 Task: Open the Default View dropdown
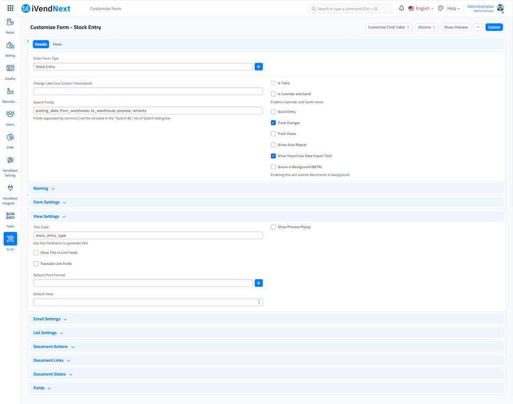[x=148, y=302]
